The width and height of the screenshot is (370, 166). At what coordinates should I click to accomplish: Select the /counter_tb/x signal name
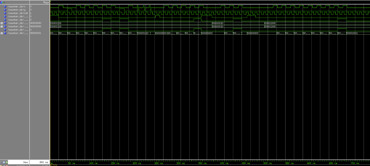pyautogui.click(x=16, y=6)
